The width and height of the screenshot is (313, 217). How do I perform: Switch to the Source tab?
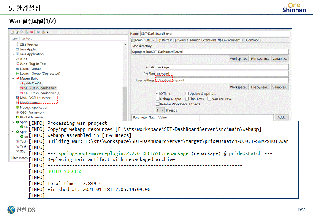point(181,40)
